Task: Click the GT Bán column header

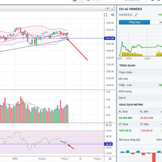Action: point(144,124)
